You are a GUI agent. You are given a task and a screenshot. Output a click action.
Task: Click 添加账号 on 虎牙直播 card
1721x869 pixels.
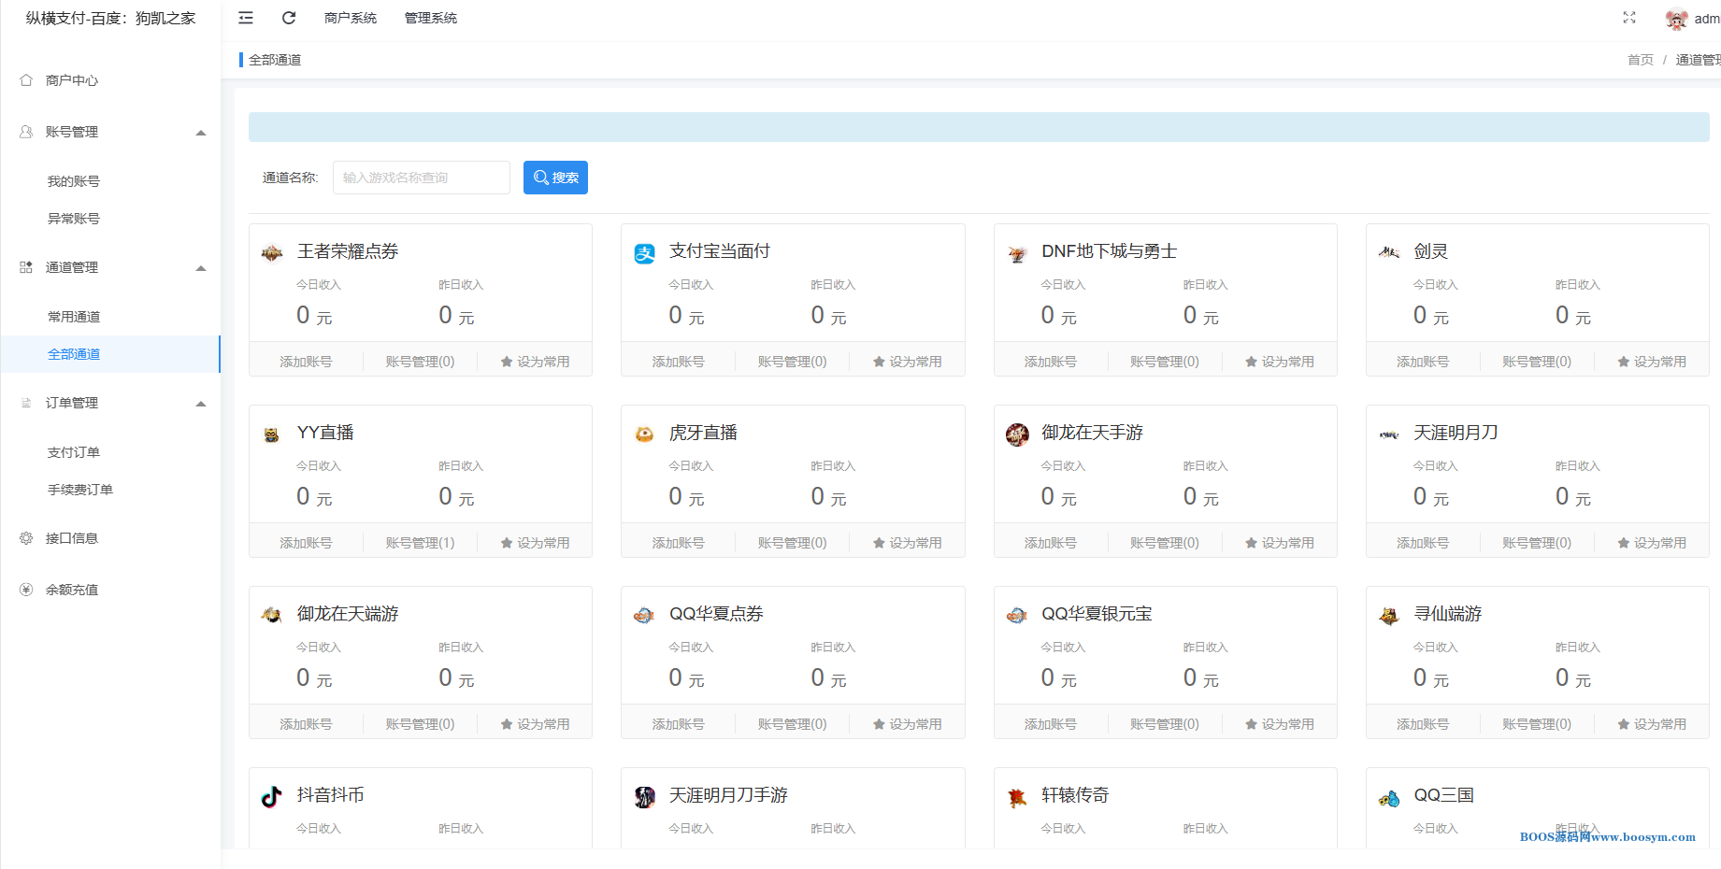[678, 543]
